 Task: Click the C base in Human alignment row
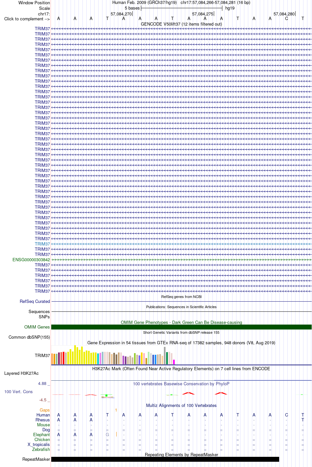(x=286, y=415)
